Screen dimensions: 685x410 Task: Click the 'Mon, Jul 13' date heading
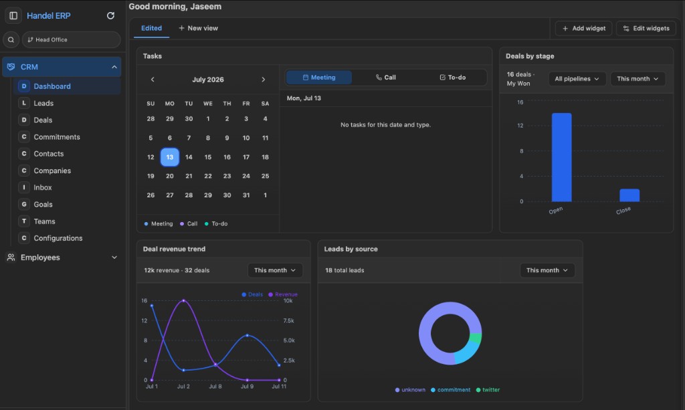pyautogui.click(x=304, y=98)
